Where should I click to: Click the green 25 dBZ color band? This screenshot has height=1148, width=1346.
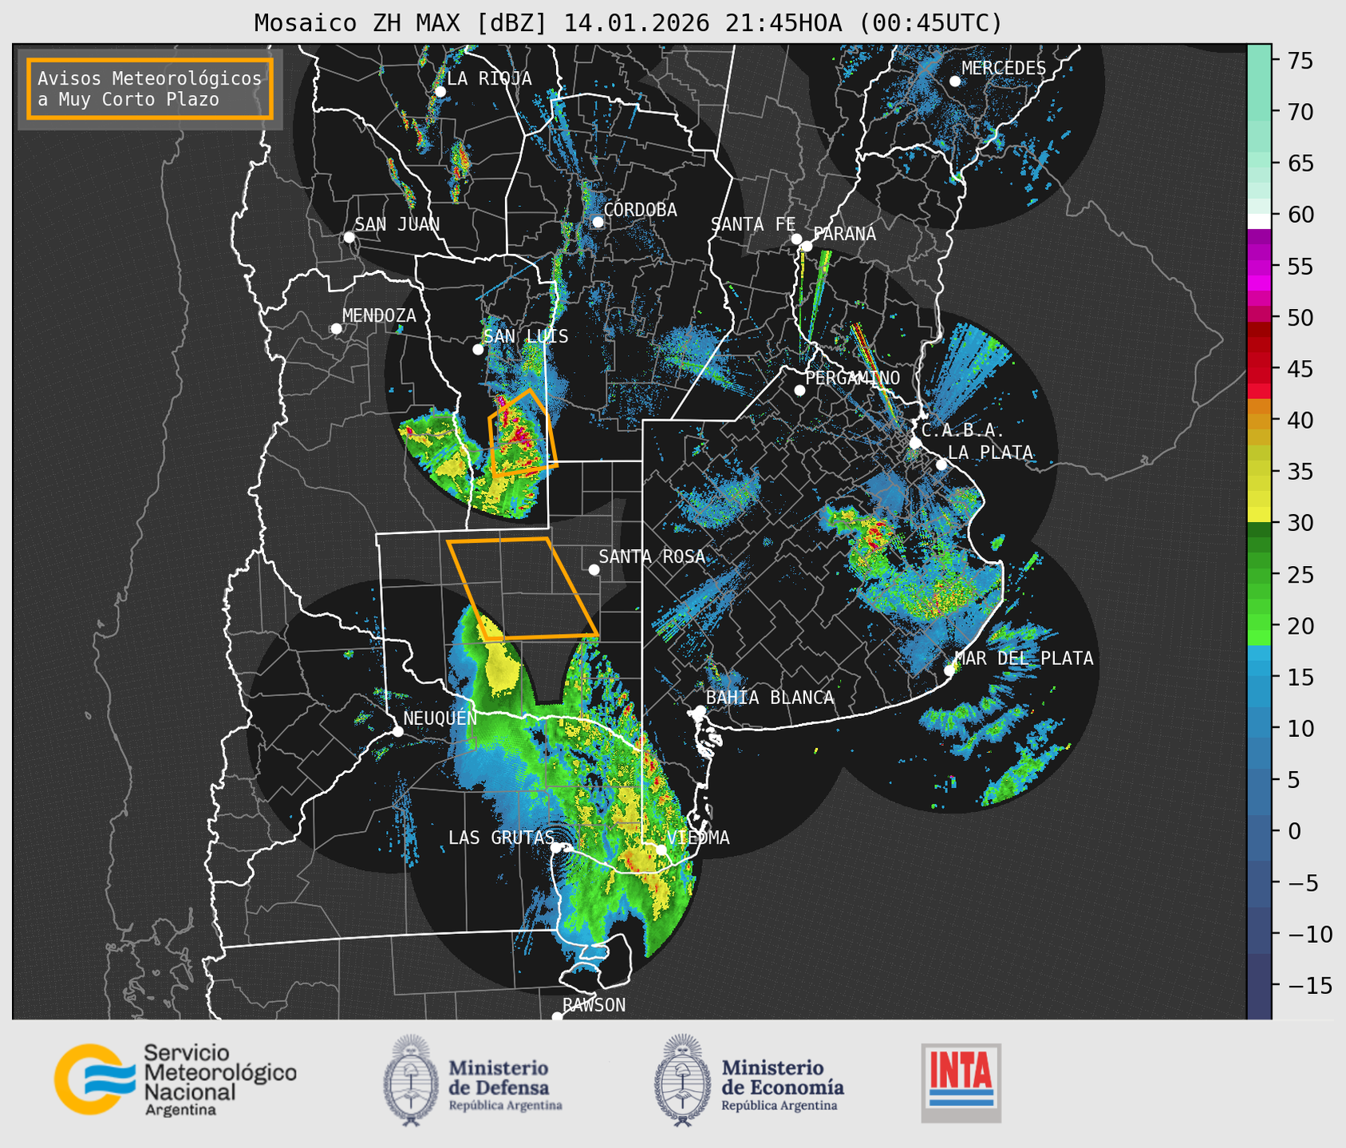click(1259, 575)
